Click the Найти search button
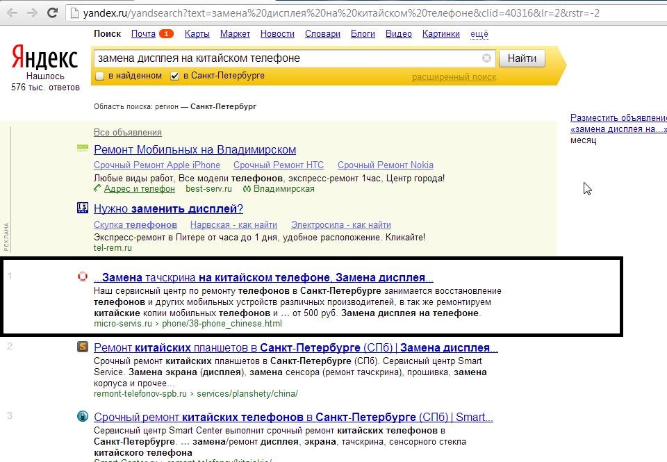Screen dimensions: 667x462 click(x=522, y=58)
